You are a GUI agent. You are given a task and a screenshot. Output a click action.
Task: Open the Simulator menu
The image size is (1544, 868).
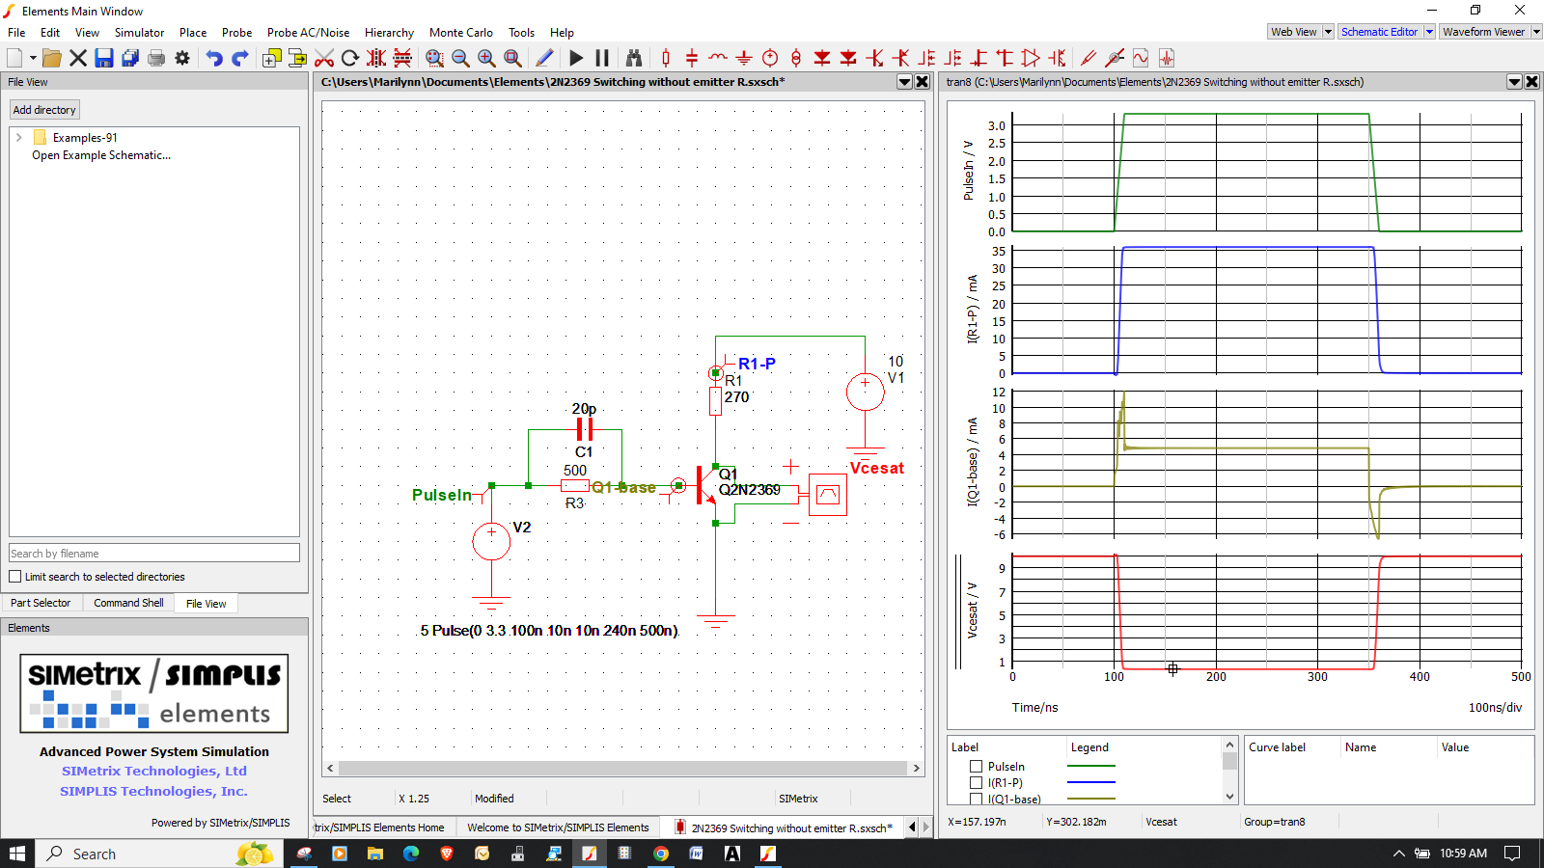pyautogui.click(x=139, y=33)
